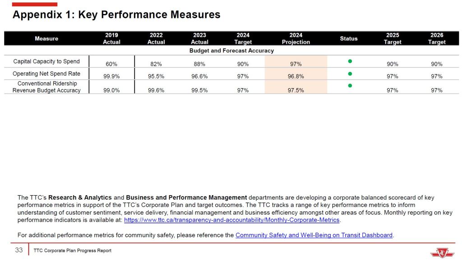Select the Operating Net Spend Rate label
This screenshot has width=462, height=260.
pos(46,74)
